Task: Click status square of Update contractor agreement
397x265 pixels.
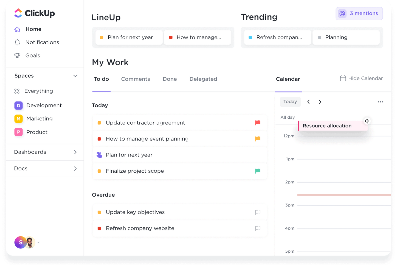Action: [x=99, y=123]
